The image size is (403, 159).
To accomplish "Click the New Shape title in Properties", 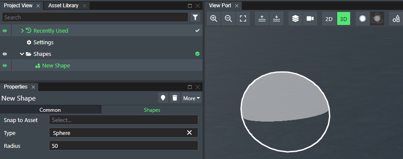I will (18, 98).
